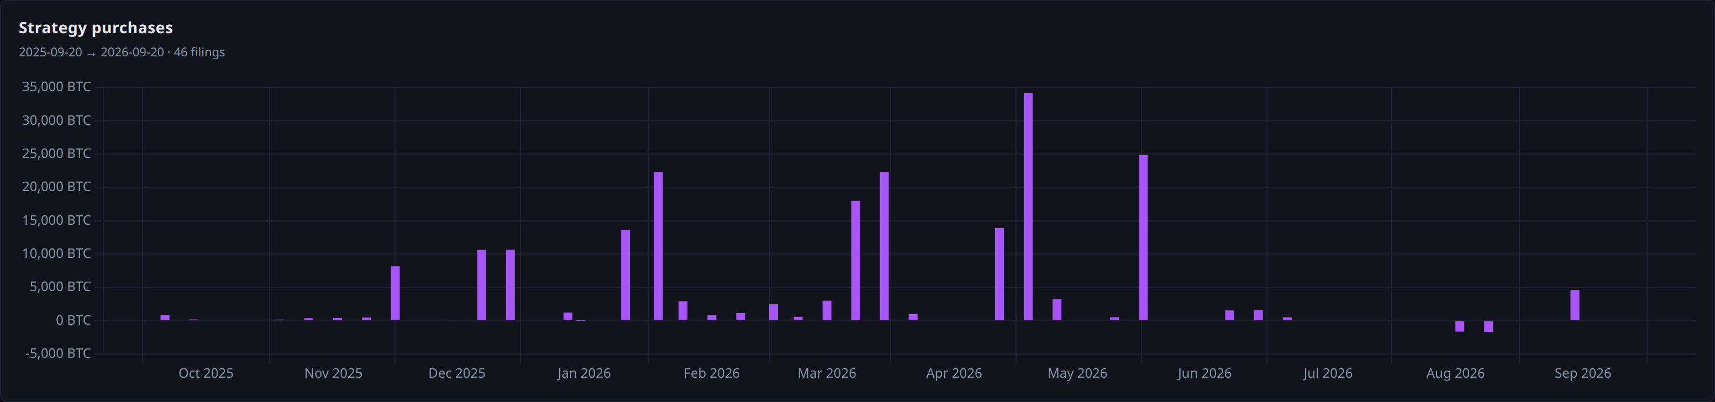Image resolution: width=1715 pixels, height=402 pixels.
Task: Click the "10,000 BTC" axis label
Action: point(56,253)
